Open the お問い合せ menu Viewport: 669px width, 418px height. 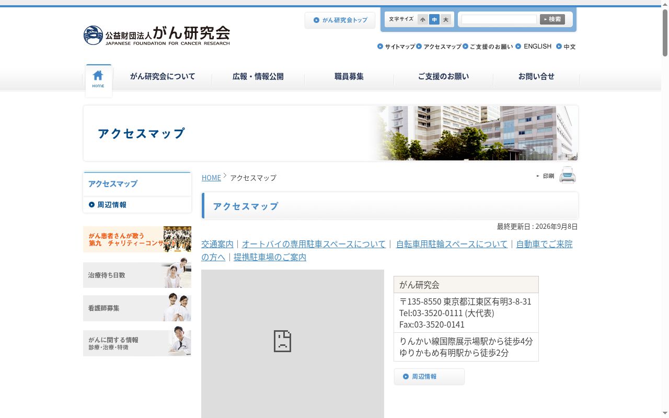[x=537, y=77]
